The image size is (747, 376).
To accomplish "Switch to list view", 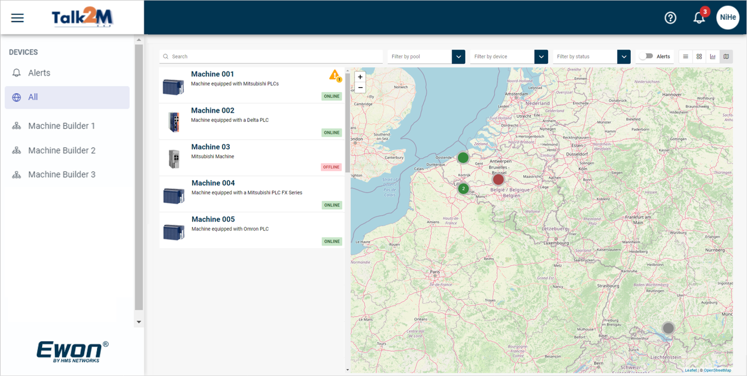I will (686, 56).
